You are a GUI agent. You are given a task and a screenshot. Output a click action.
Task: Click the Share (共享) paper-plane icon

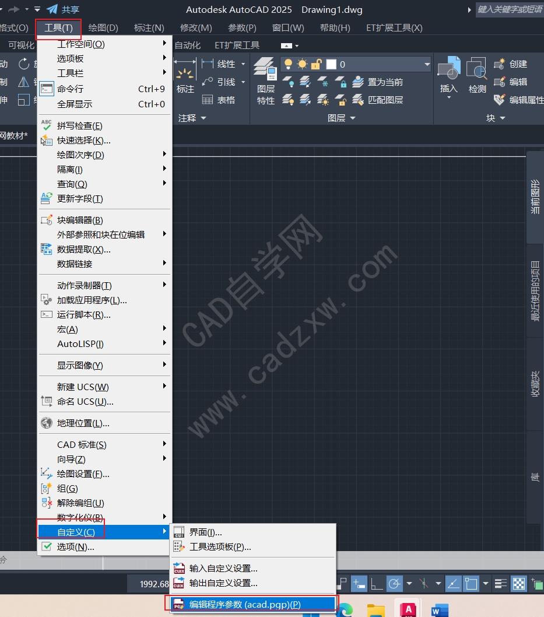[x=52, y=9]
